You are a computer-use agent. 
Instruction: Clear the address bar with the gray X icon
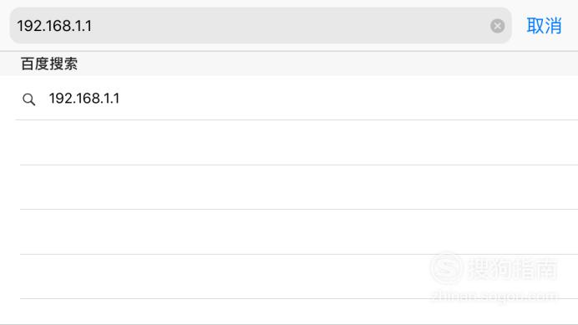coord(497,26)
